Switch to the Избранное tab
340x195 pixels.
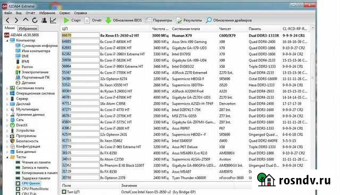pos(28,28)
